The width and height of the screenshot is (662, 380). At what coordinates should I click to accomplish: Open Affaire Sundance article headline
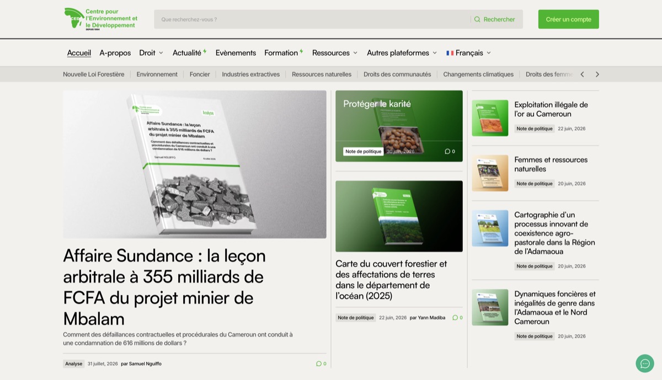[x=164, y=287]
